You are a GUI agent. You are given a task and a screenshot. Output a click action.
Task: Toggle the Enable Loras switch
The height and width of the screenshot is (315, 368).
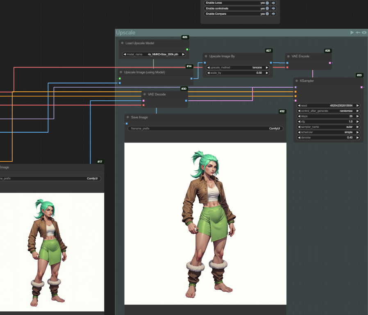[x=267, y=3]
